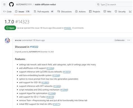Open the Issues tab
Viewport: 133px width, 108px height.
(22, 12)
